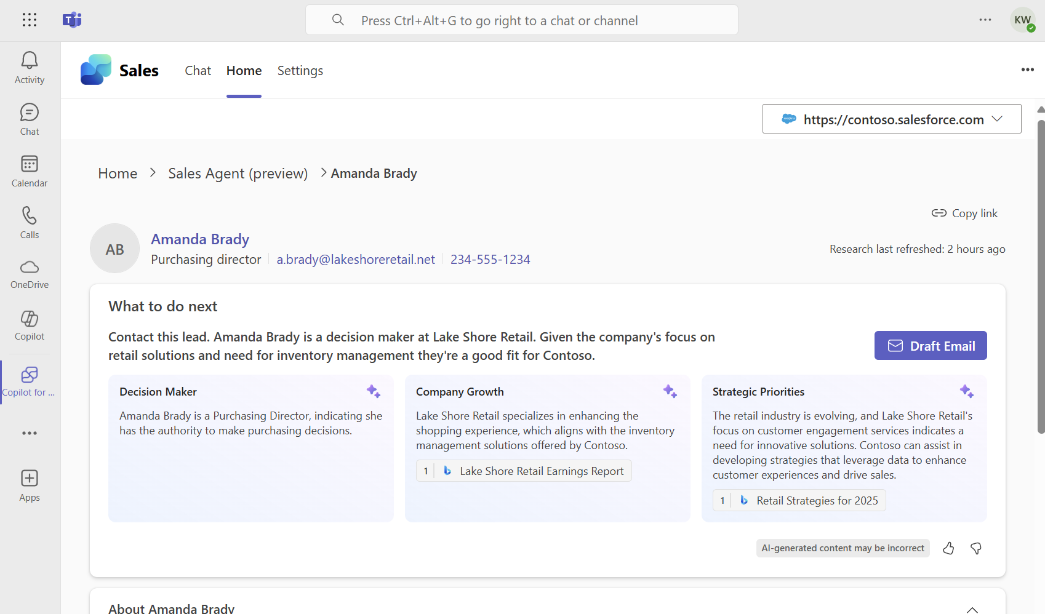This screenshot has width=1045, height=614.
Task: Click the sparkle icon on Decision Maker card
Action: [374, 391]
